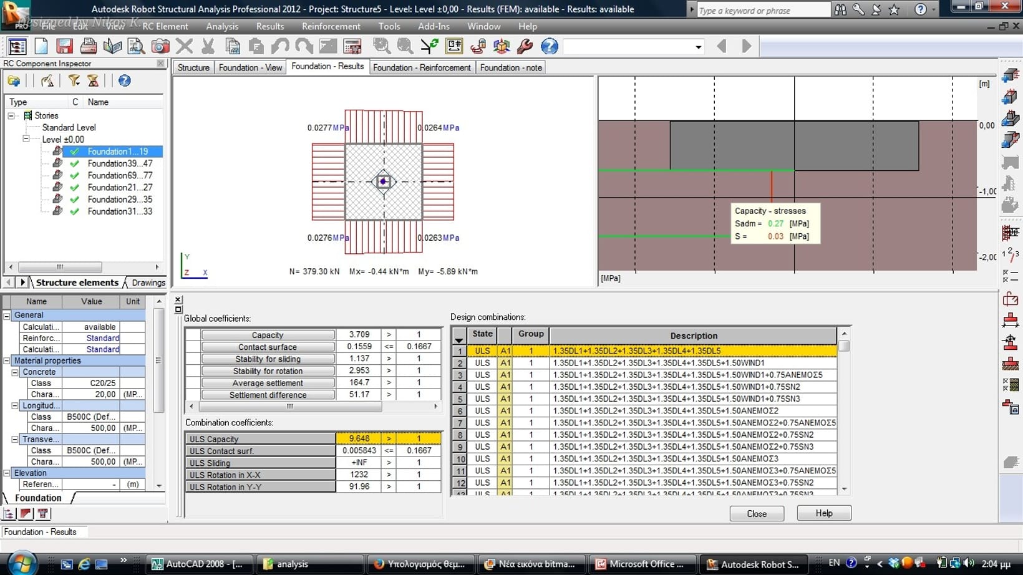Screen dimensions: 1023x575
Task: Switch to Foundation - Reinforcement tab
Action: click(x=422, y=67)
